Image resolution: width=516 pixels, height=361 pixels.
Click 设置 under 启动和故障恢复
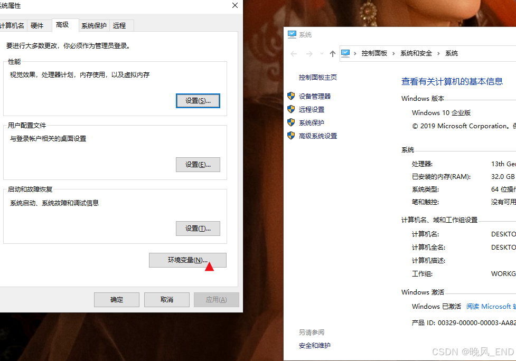coord(198,228)
